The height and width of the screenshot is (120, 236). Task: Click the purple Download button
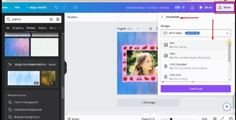coord(196,89)
